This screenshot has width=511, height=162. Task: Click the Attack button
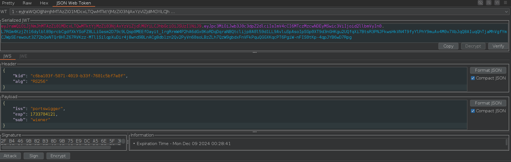pyautogui.click(x=10, y=156)
